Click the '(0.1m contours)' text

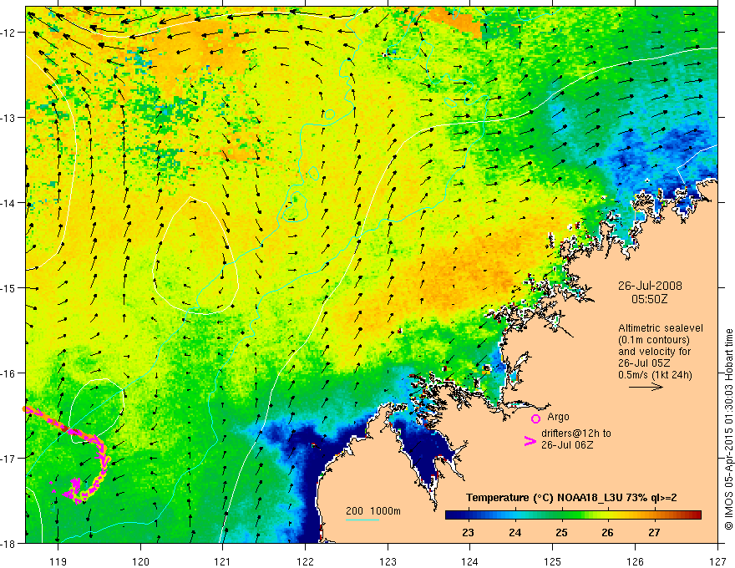(x=654, y=340)
